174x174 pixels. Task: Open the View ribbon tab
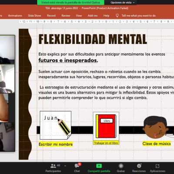click(x=79, y=16)
